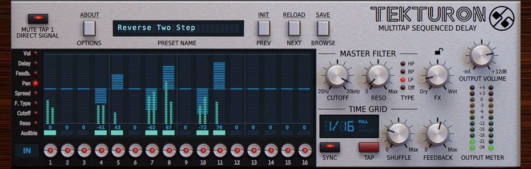Click the Reload / Next preset button
The width and height of the screenshot is (531, 169).
(x=294, y=28)
